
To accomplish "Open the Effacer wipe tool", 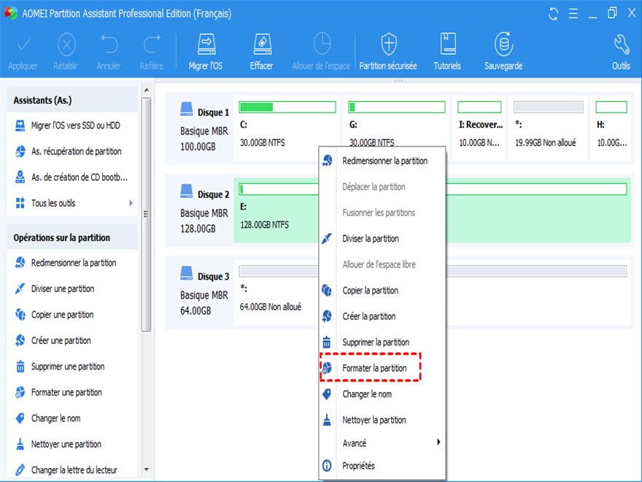I will (262, 45).
